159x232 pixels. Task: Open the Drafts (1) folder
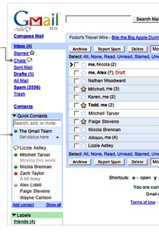[x=24, y=74]
